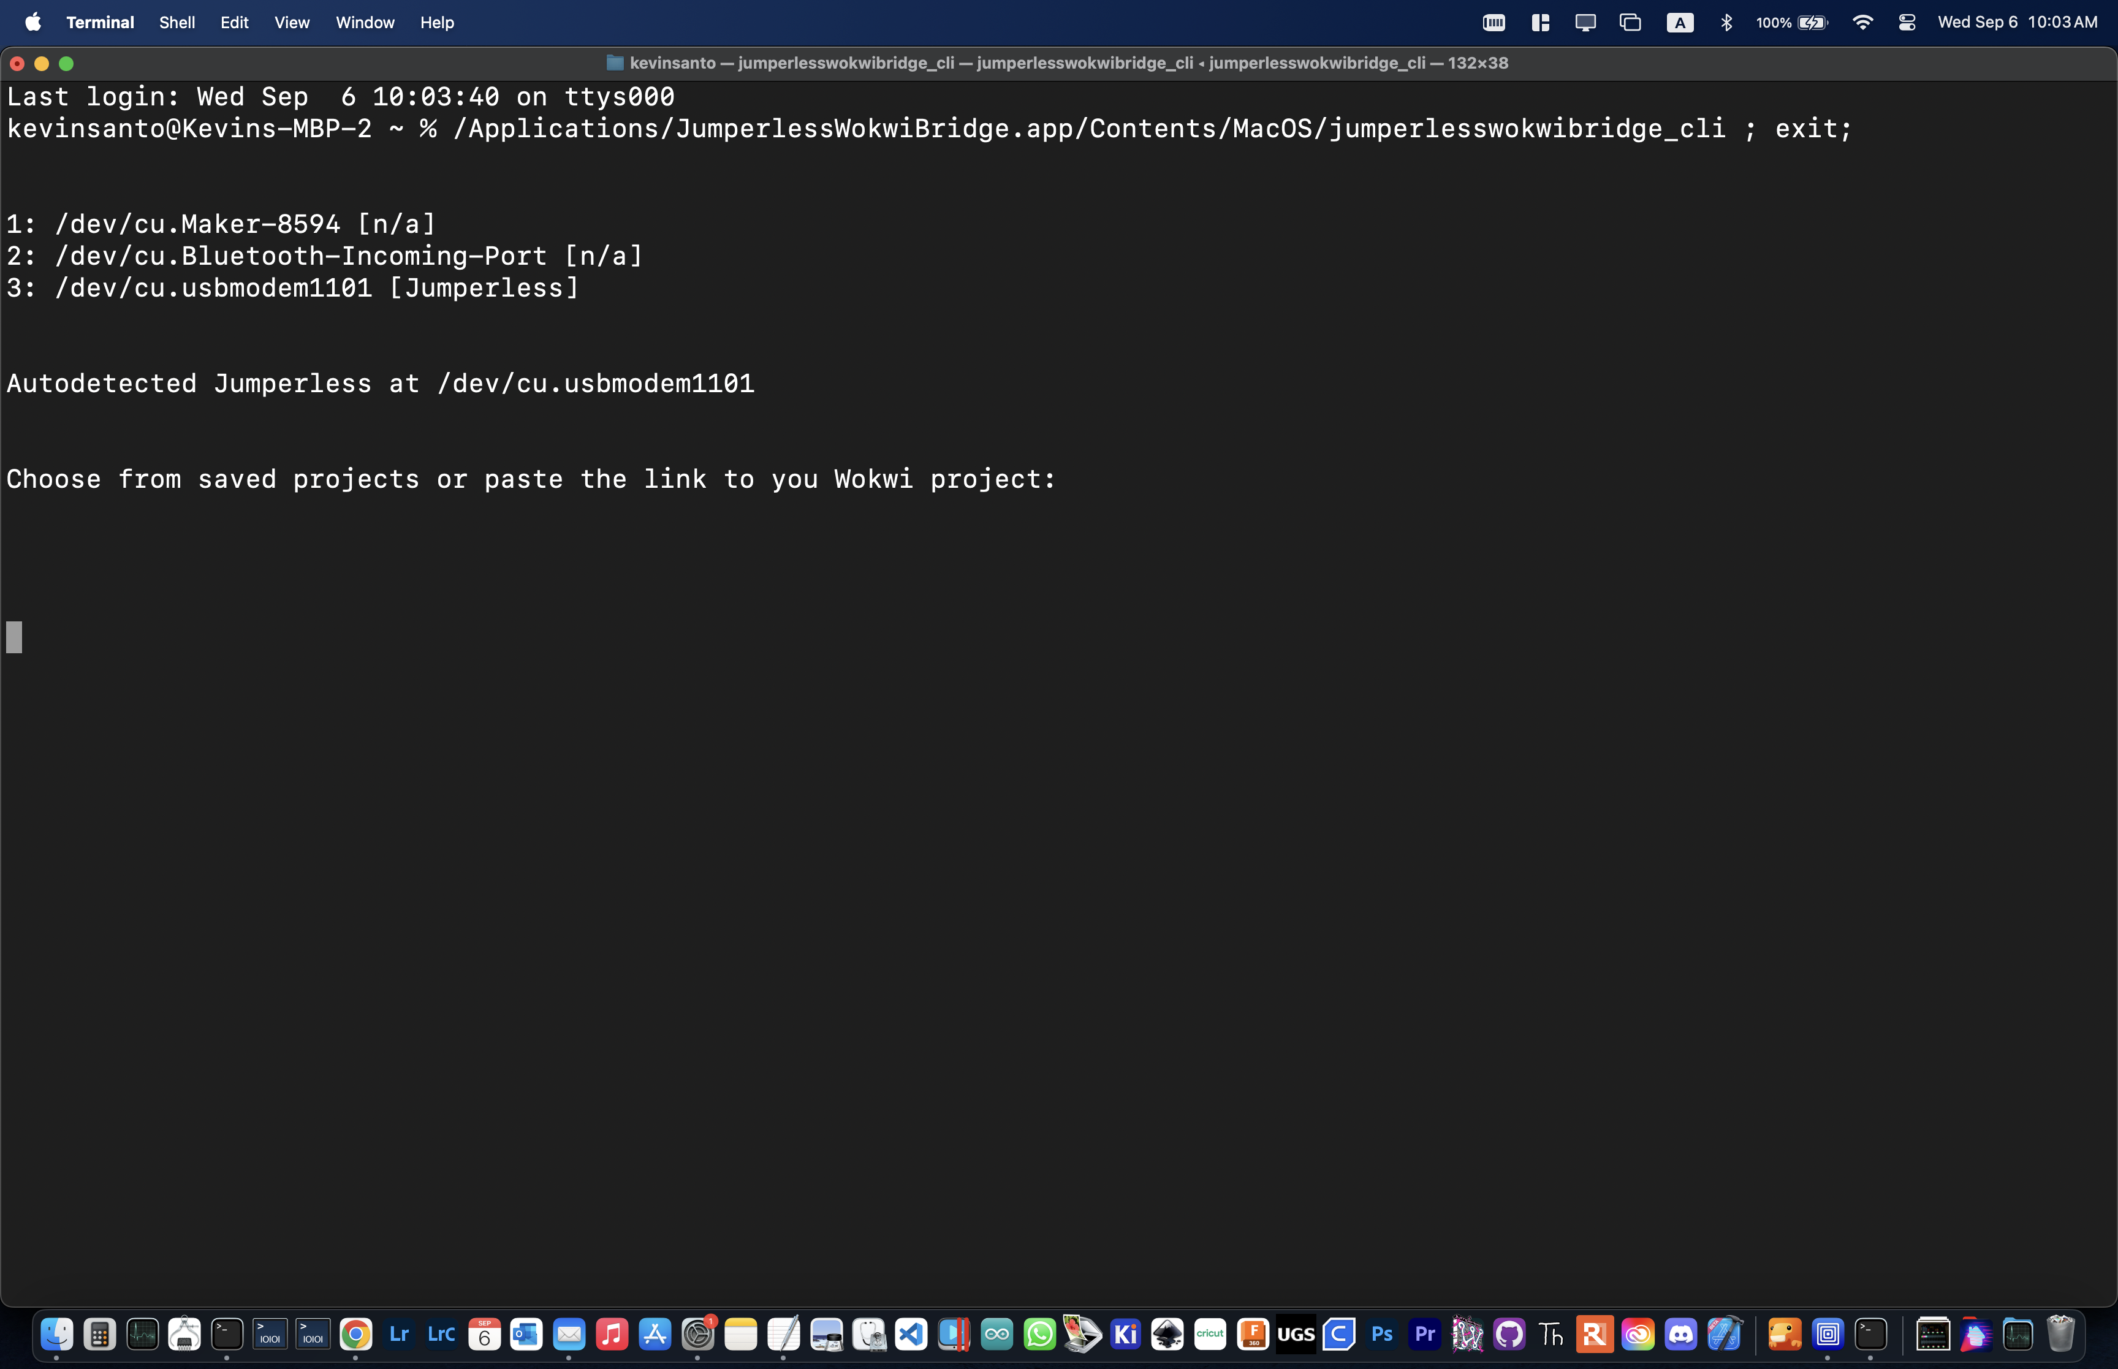Open the Wi-Fi status menu

click(1862, 22)
